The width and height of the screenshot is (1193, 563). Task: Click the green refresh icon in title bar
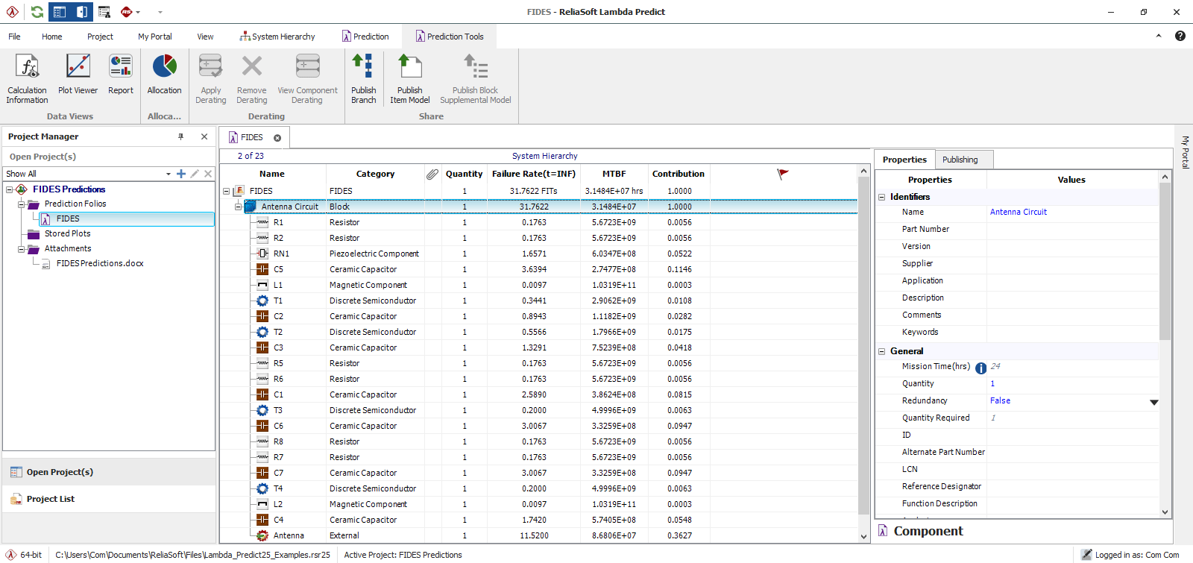tap(37, 12)
